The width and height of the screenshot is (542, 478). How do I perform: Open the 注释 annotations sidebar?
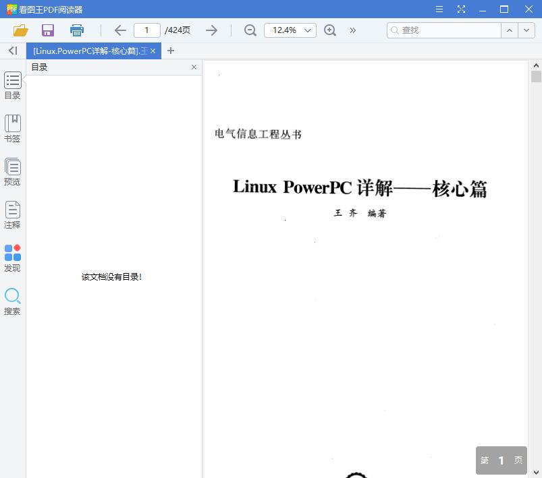(12, 215)
